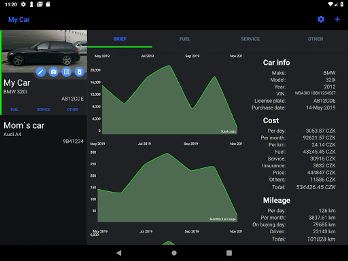Screen dimensions: 348x261
Task: Switch to the SERVICE tab
Action: click(250, 39)
